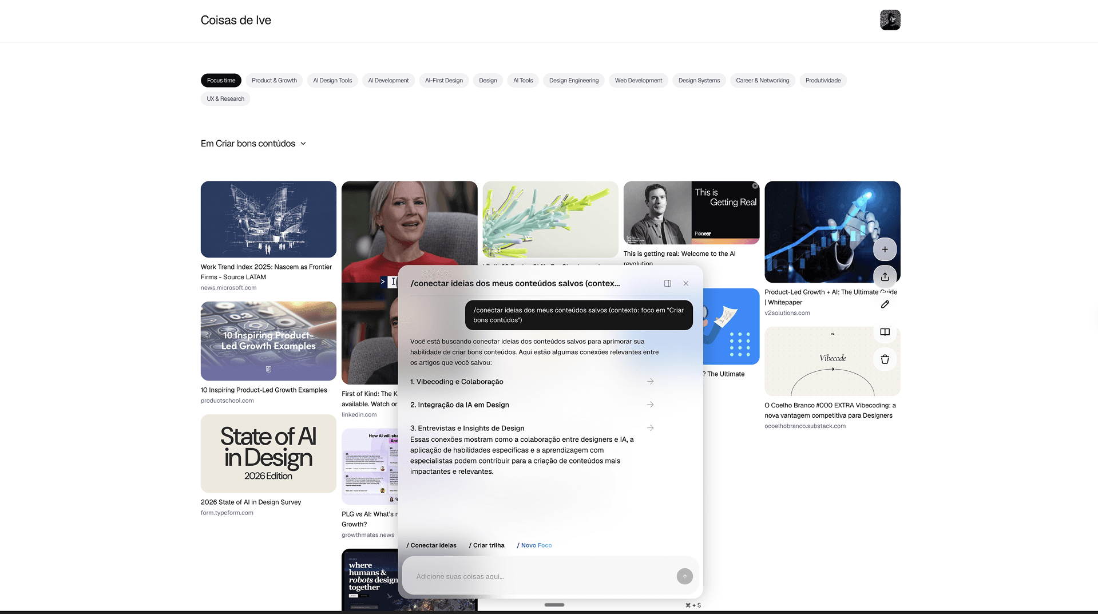Expand 'Vibecoding e Colaboração' connection

[x=650, y=382]
